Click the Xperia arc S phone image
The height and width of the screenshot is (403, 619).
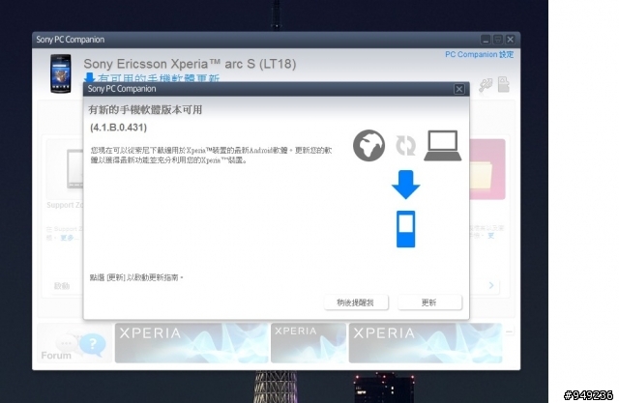61,73
